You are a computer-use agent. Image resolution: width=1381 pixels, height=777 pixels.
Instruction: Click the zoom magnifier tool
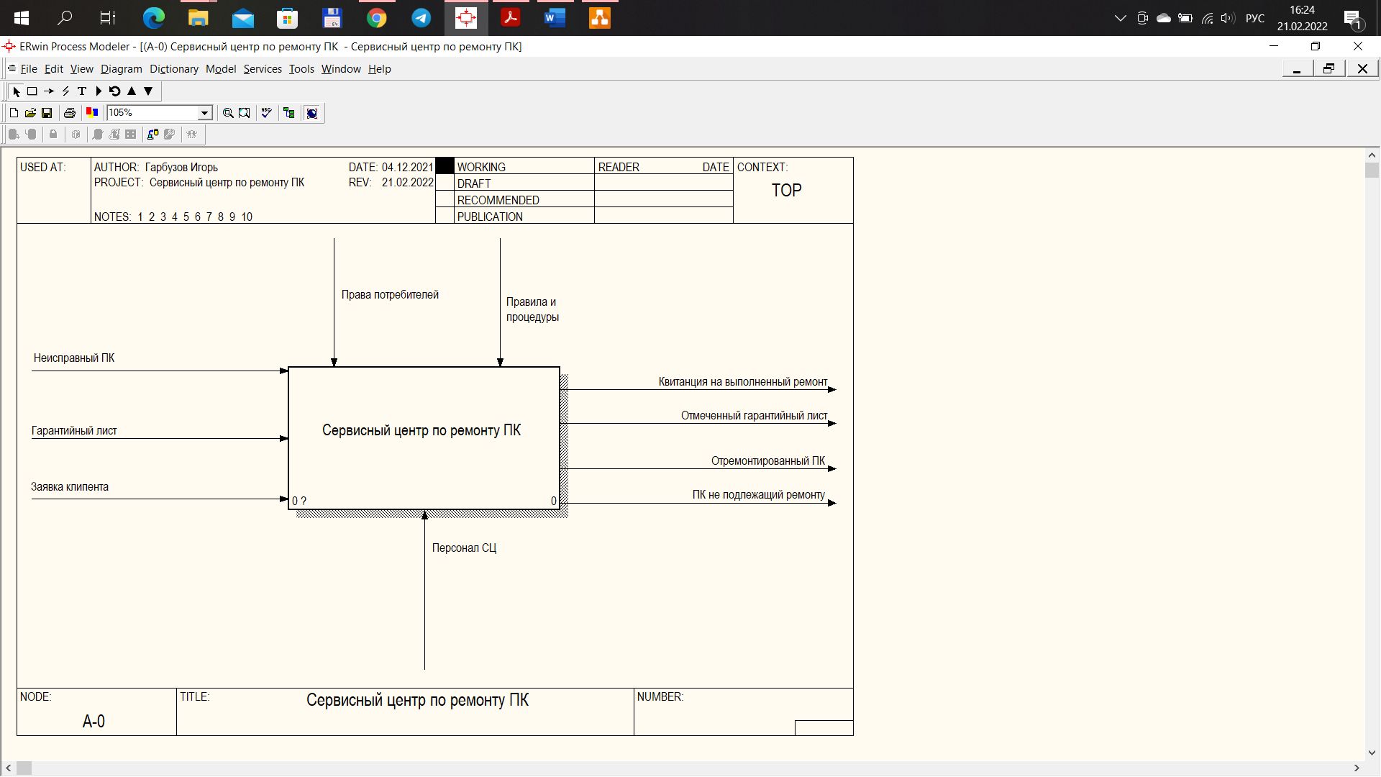[x=228, y=113]
